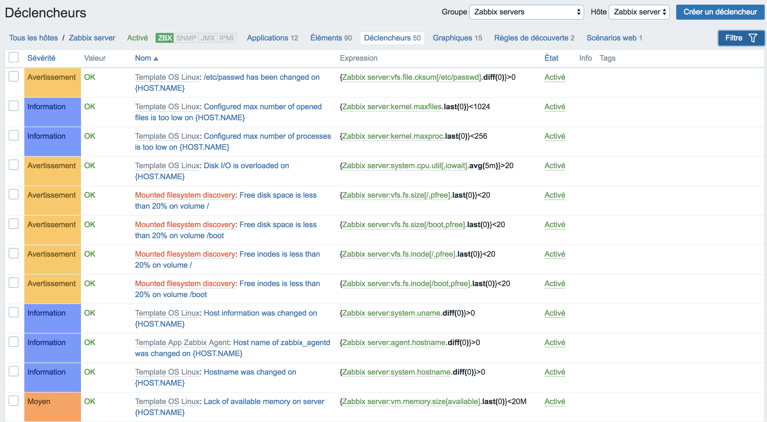Open Mounted filesystem discovery link for volume / disk space
767x422 pixels.
pyautogui.click(x=185, y=195)
